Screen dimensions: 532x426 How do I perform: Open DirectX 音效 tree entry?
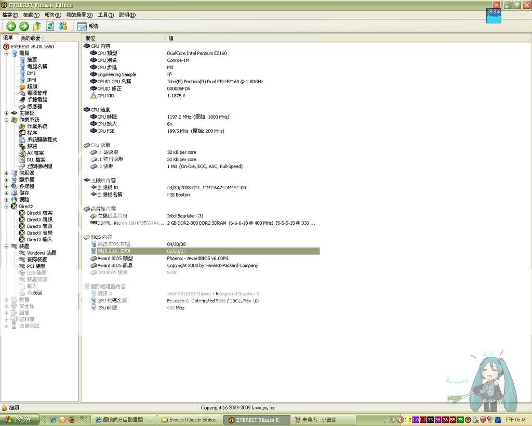tap(39, 226)
